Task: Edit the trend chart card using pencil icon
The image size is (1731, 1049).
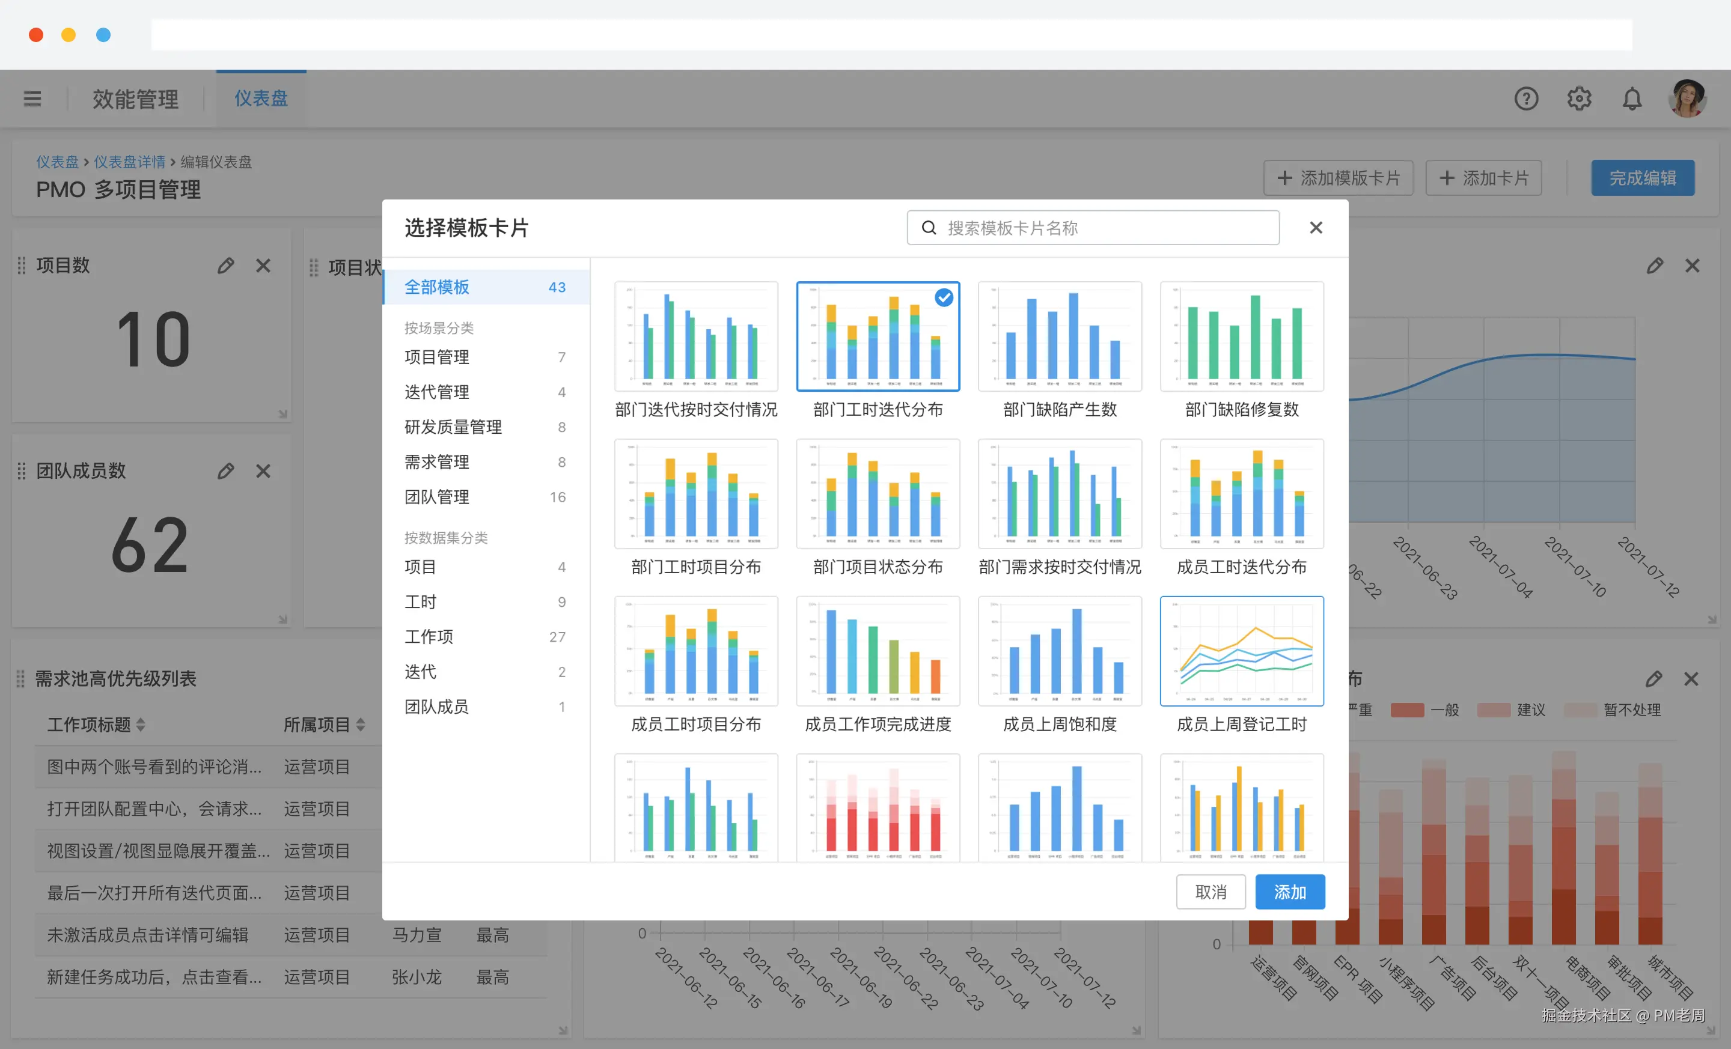Action: coord(1655,266)
